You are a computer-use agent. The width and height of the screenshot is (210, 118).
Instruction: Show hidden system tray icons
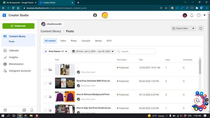(167, 116)
